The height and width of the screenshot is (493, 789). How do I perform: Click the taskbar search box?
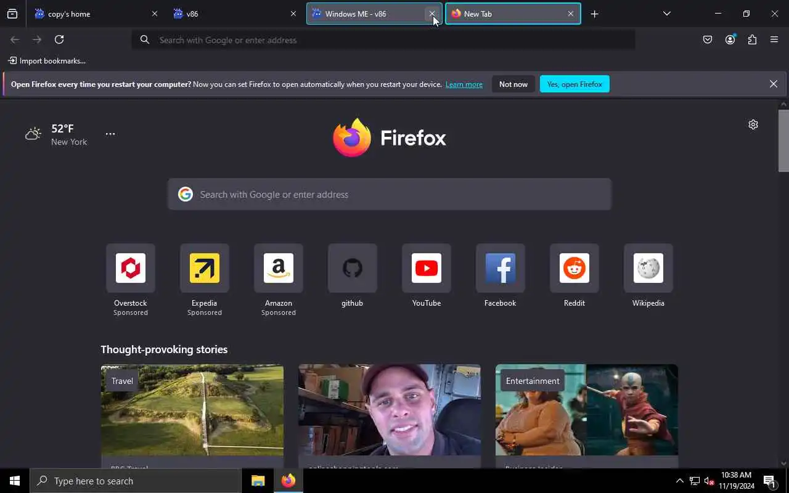[136, 481]
